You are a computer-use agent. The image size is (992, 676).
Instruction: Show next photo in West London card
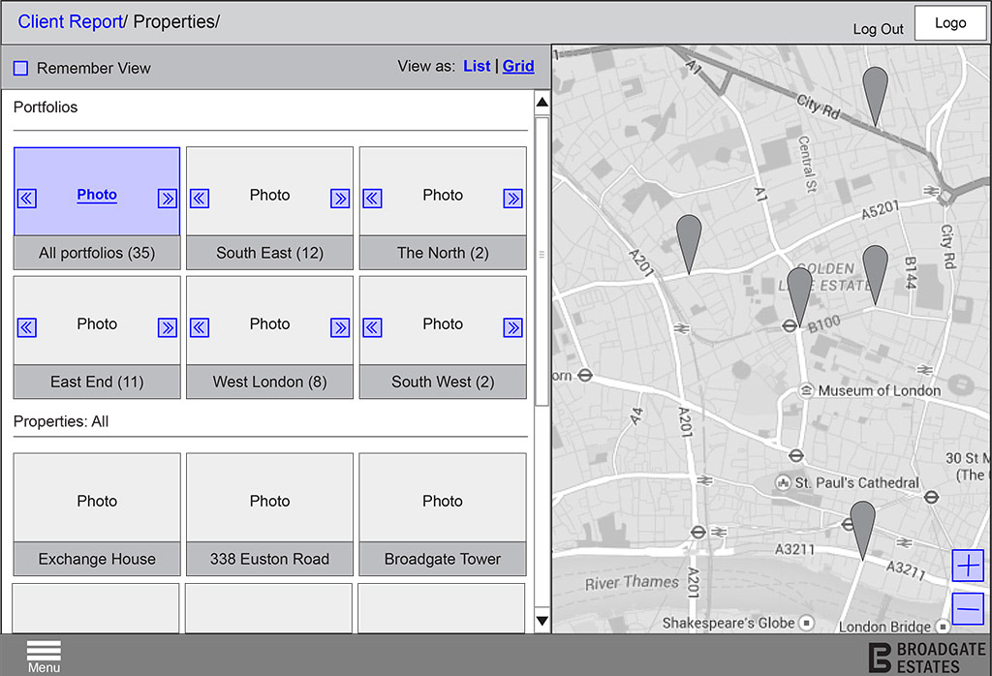[x=340, y=327]
